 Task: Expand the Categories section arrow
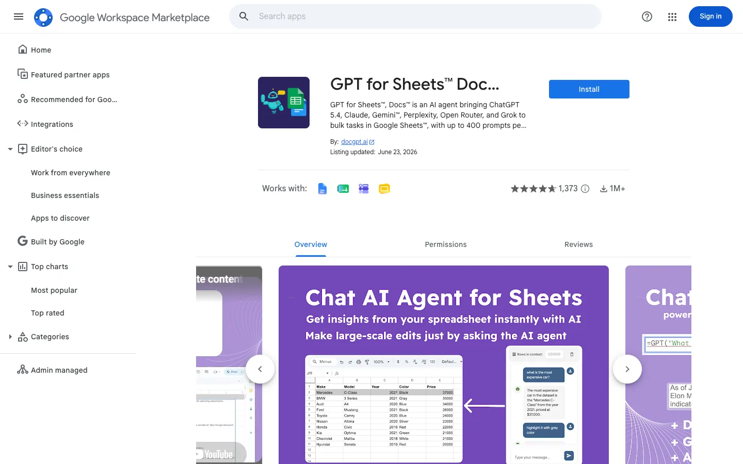point(10,337)
